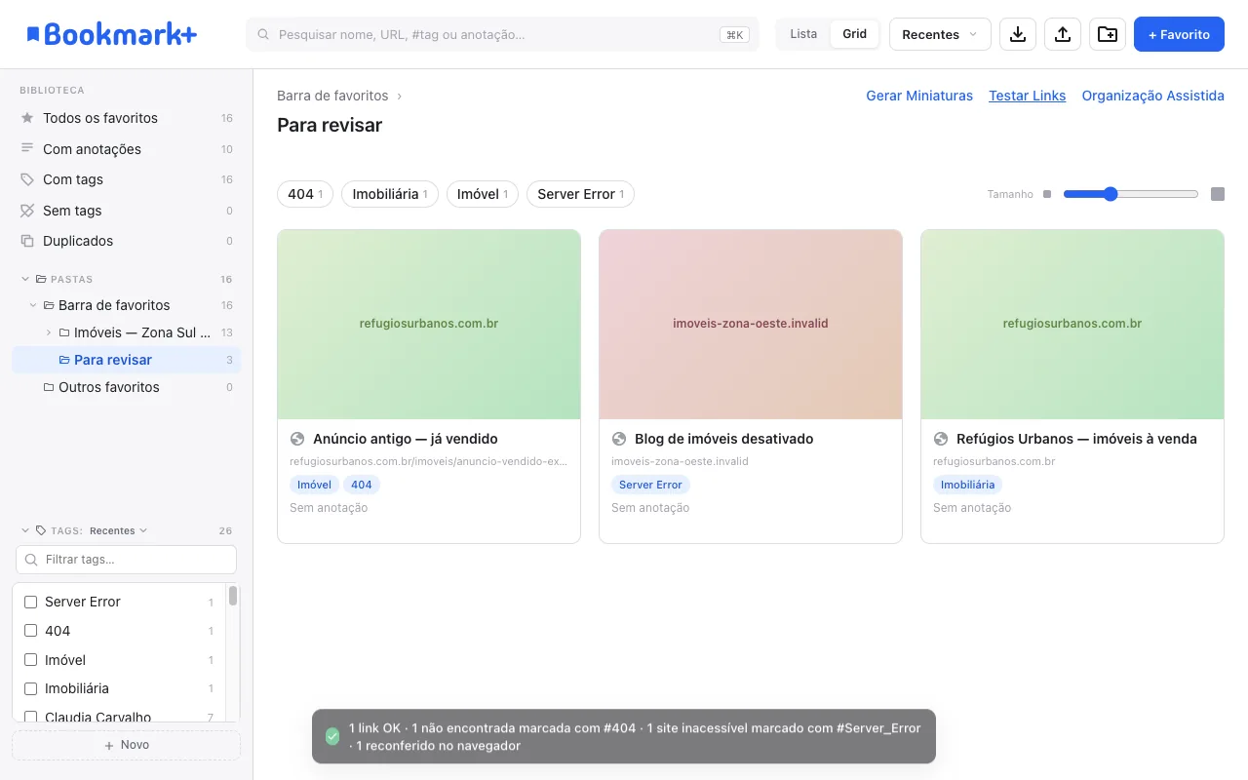Click the + Favorito button
The image size is (1248, 780).
click(x=1179, y=34)
